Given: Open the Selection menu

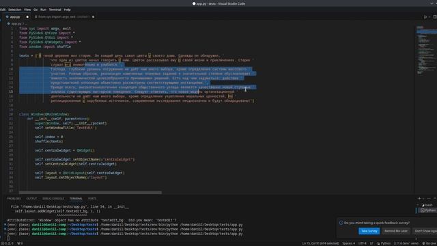Looking at the screenshot, I should pos(14,10).
